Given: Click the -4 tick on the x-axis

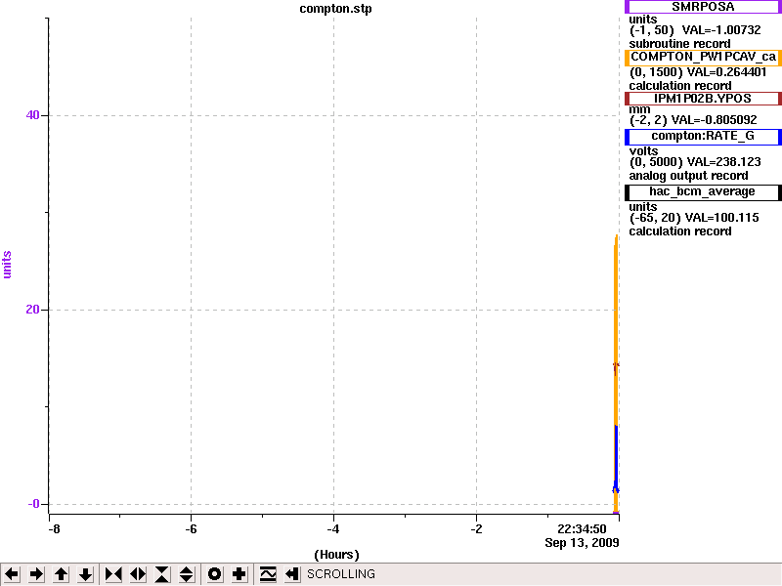Looking at the screenshot, I should pyautogui.click(x=333, y=529).
